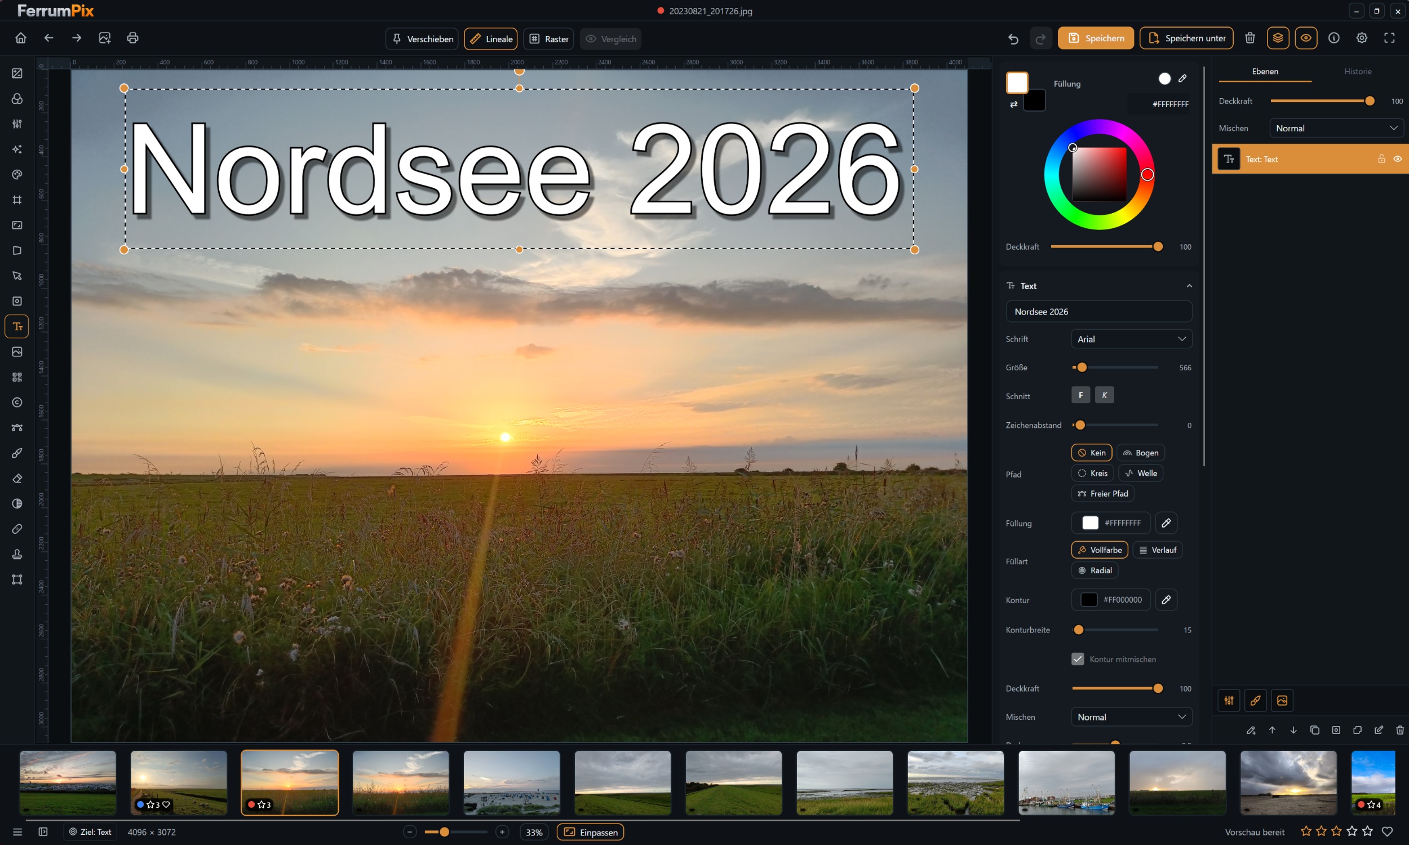Collapse the Text section chevron
This screenshot has width=1409, height=845.
1189,286
